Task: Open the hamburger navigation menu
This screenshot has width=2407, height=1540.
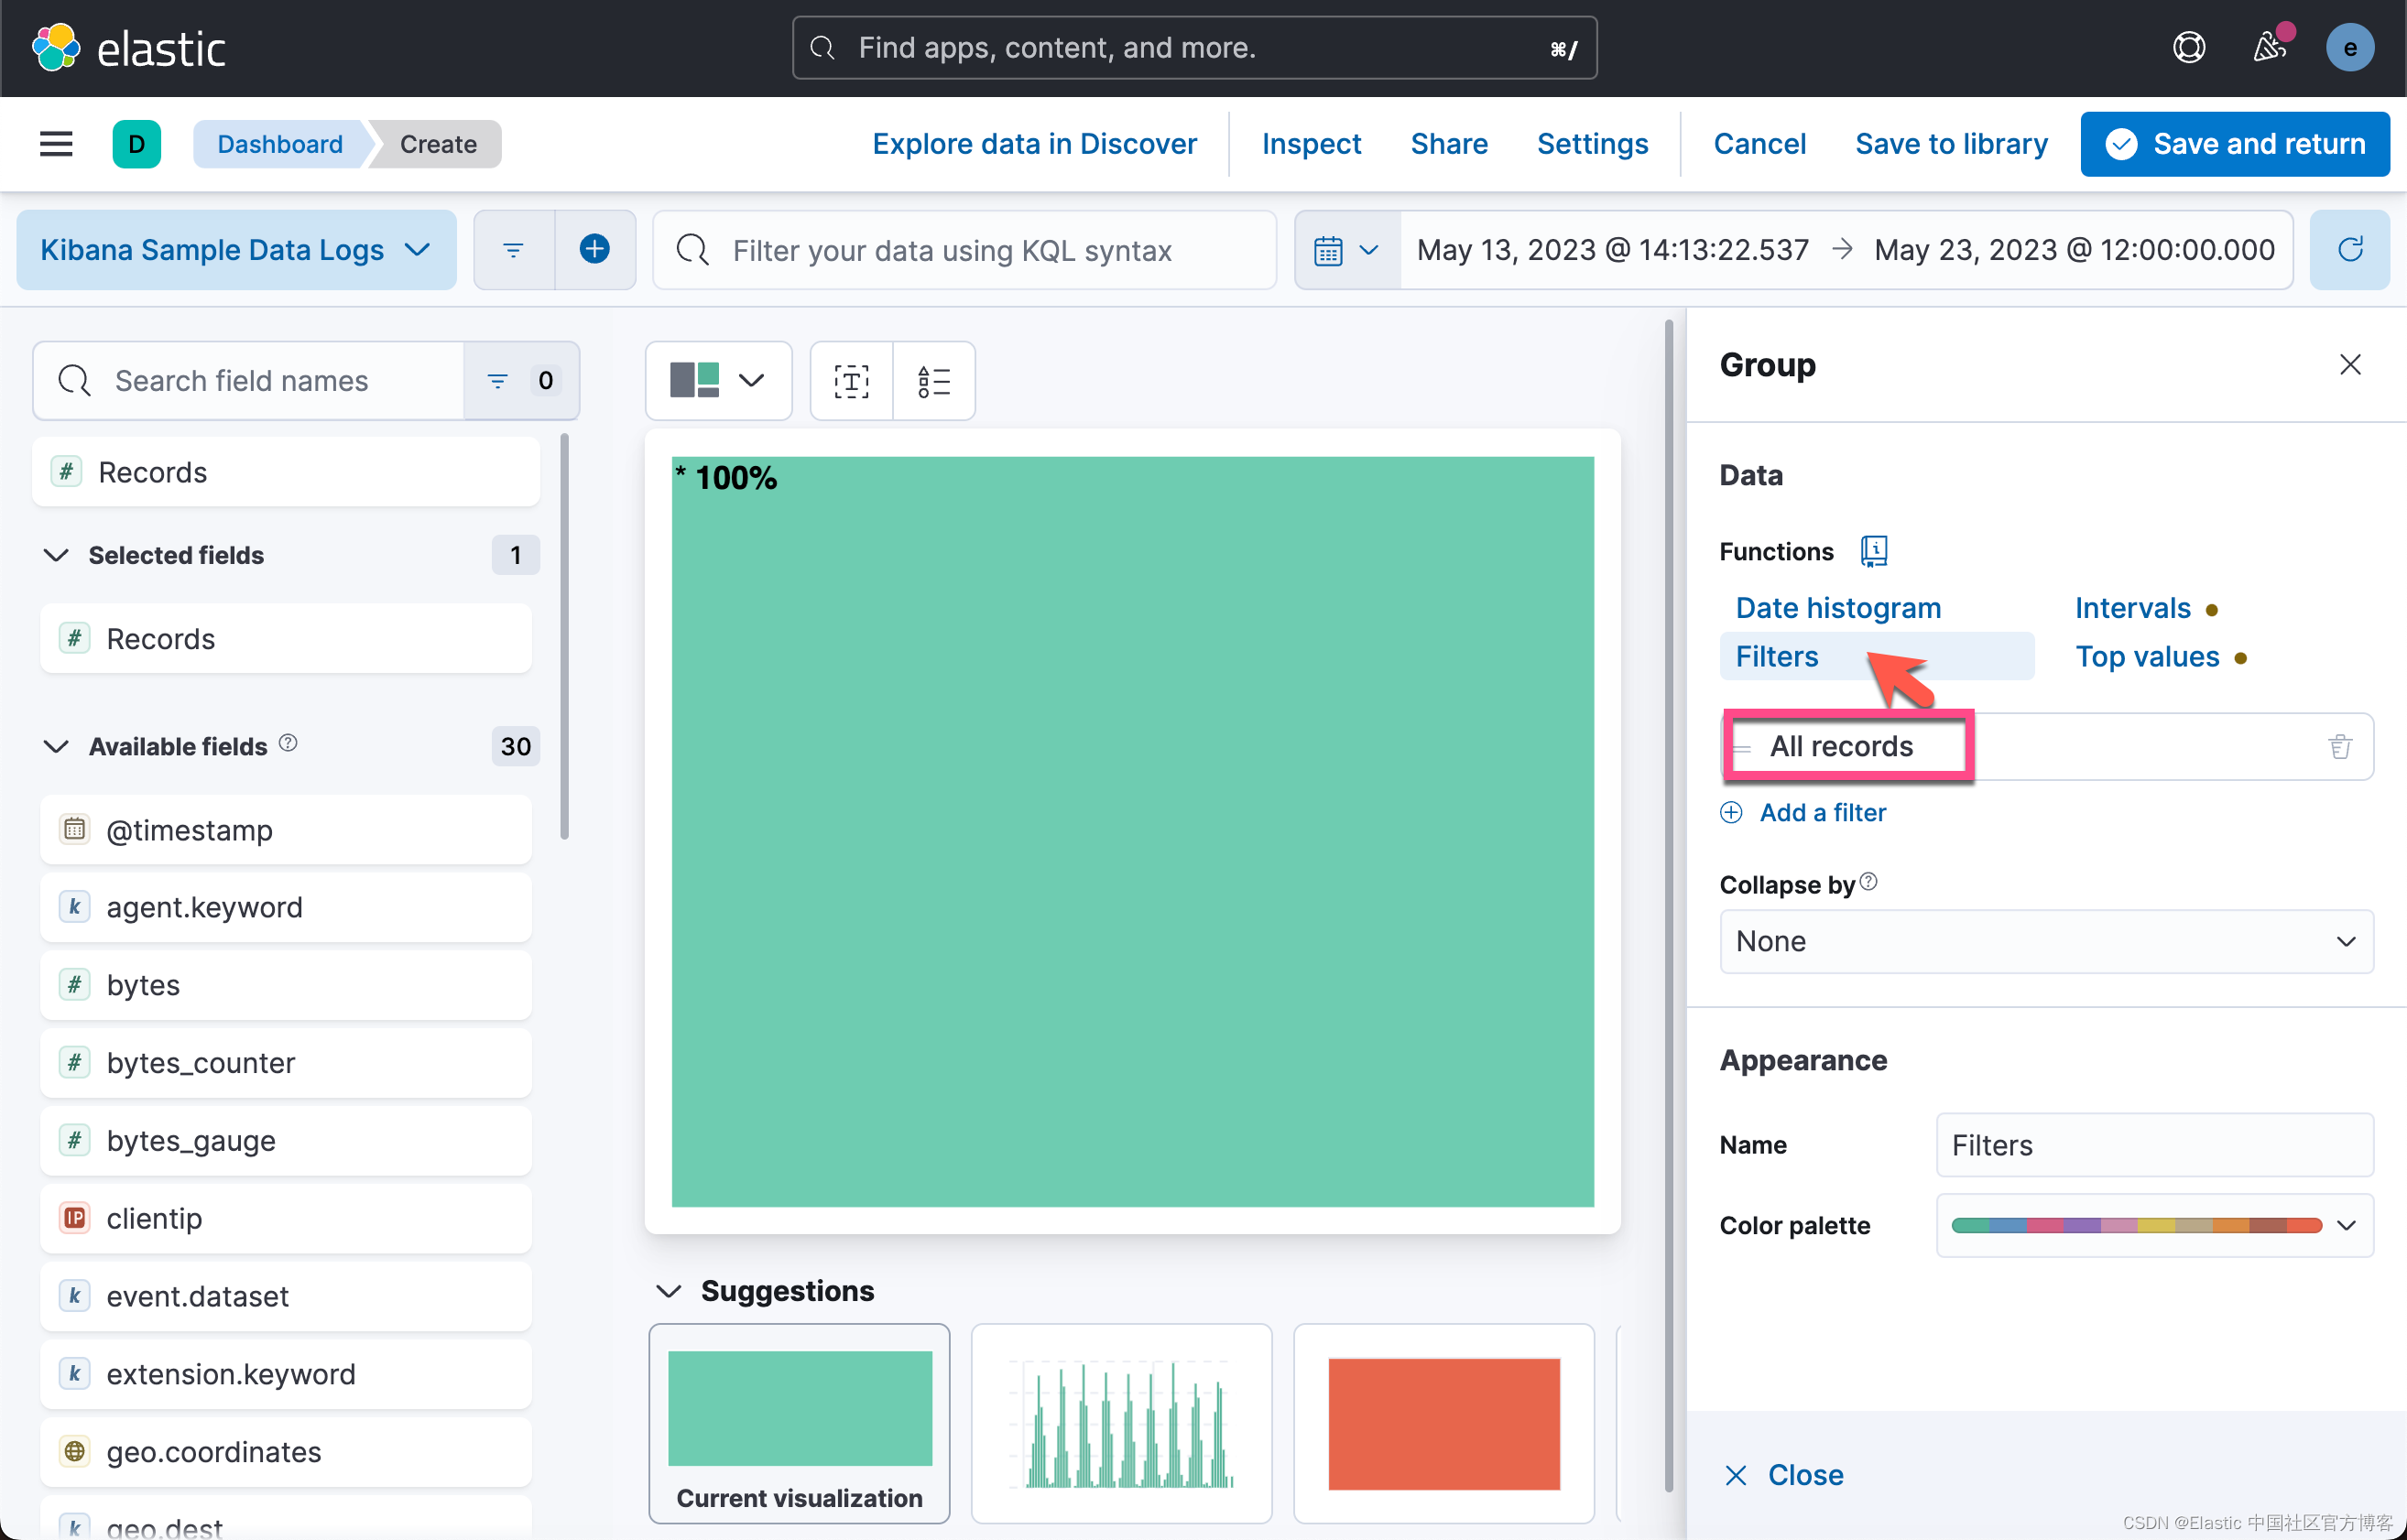Action: [56, 144]
